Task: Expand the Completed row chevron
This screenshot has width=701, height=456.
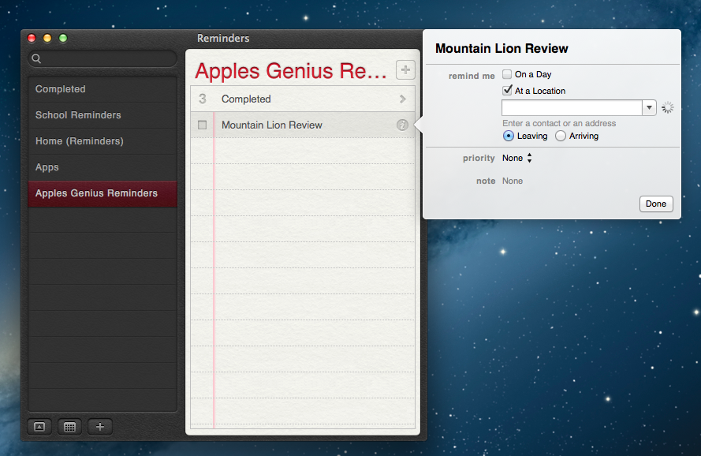Action: click(403, 99)
